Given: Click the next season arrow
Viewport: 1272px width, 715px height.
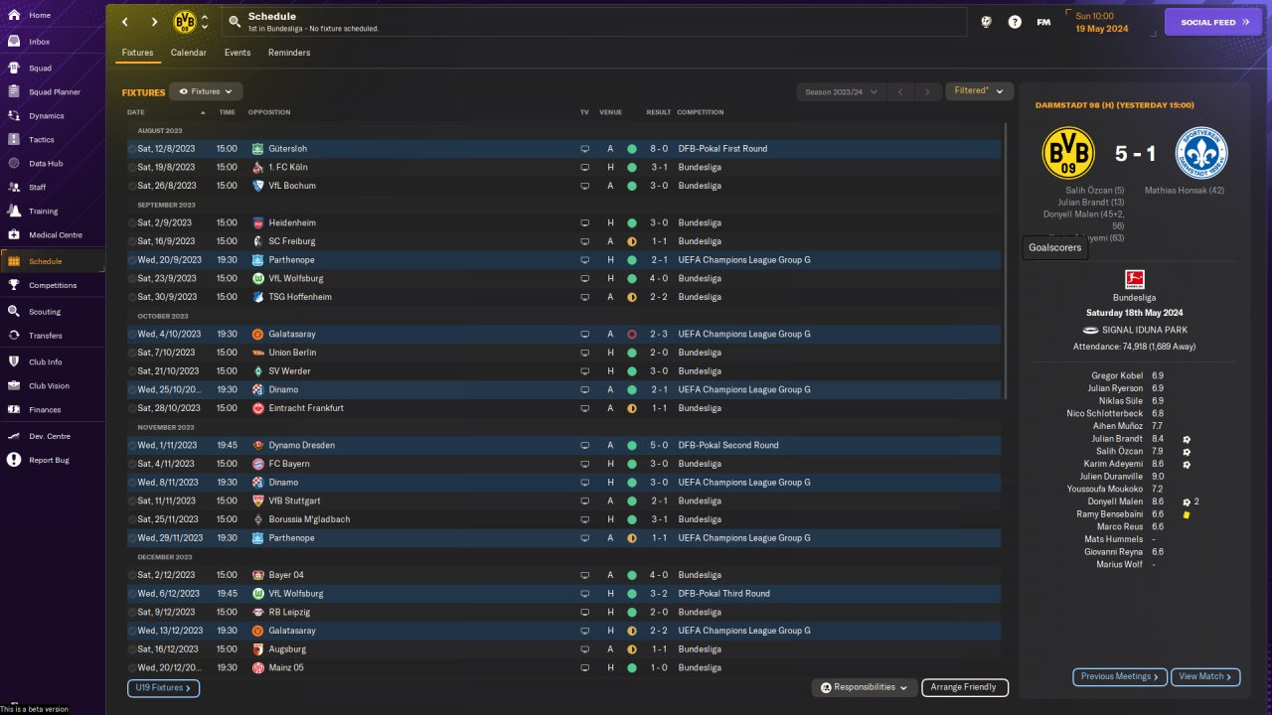Looking at the screenshot, I should (927, 92).
